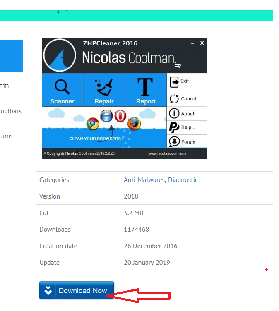Click the 'Version' table label
The width and height of the screenshot is (279, 311).
[x=50, y=196]
